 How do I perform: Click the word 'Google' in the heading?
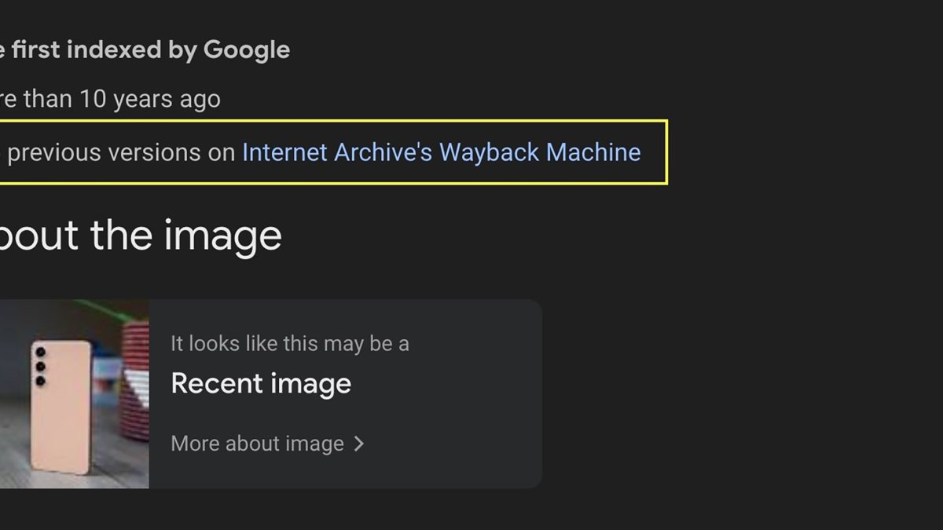click(x=247, y=50)
